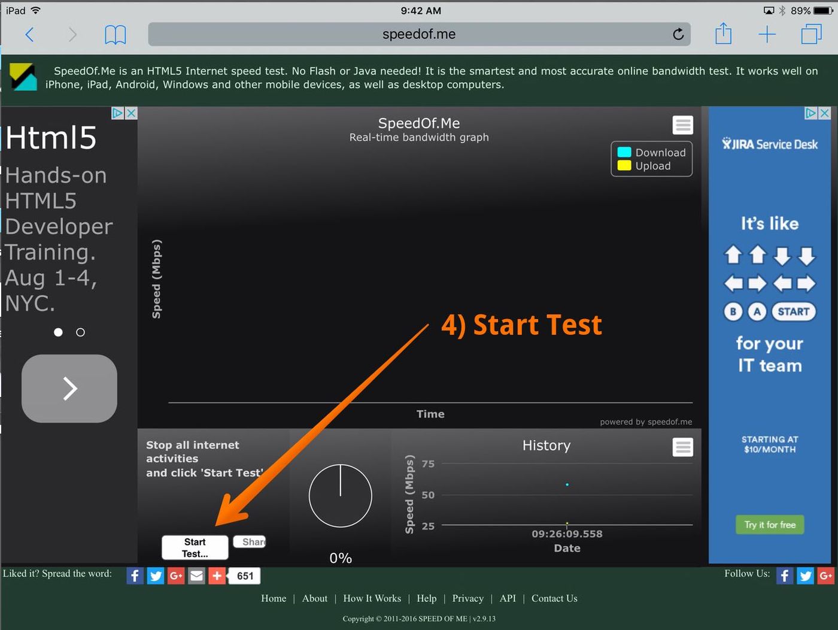
Task: Click the left ad next-arrow button
Action: pos(69,389)
